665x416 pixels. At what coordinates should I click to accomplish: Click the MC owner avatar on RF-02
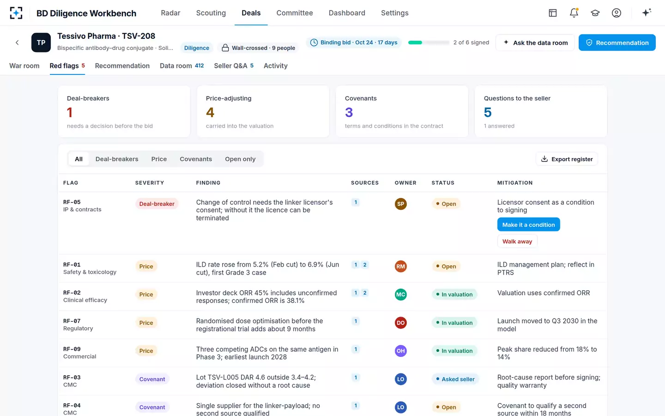[x=401, y=294]
